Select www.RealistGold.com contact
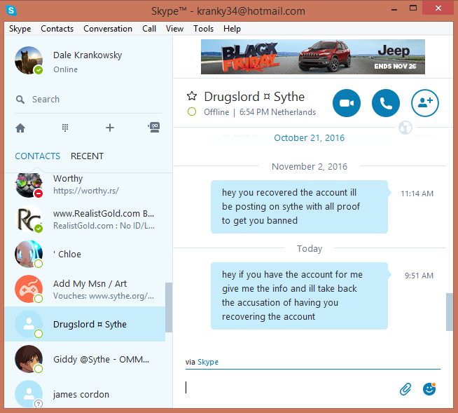Image resolution: width=458 pixels, height=413 pixels. (85, 219)
